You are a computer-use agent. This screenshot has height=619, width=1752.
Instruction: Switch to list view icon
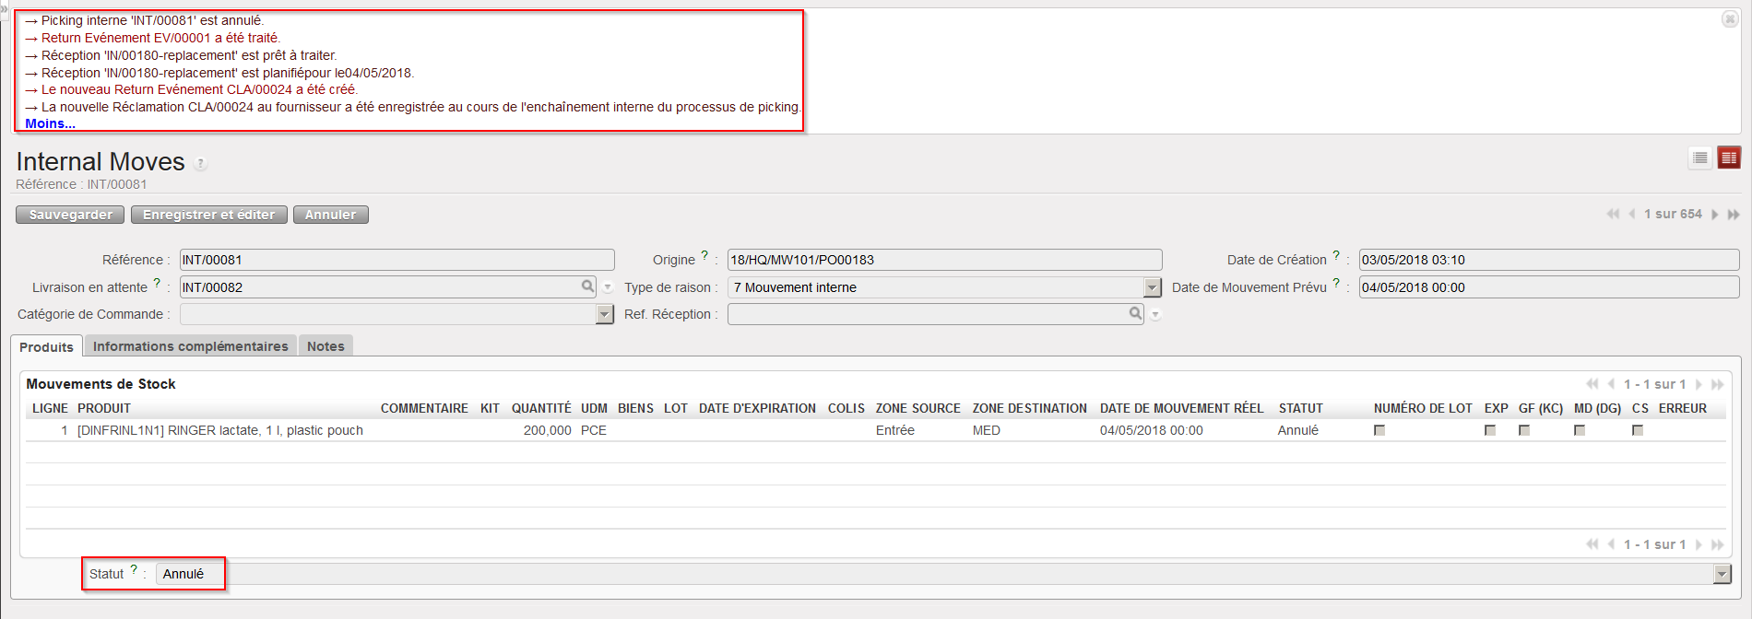(x=1700, y=158)
